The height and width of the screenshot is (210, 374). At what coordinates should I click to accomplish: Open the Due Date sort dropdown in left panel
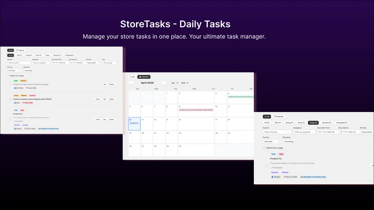(14, 70)
